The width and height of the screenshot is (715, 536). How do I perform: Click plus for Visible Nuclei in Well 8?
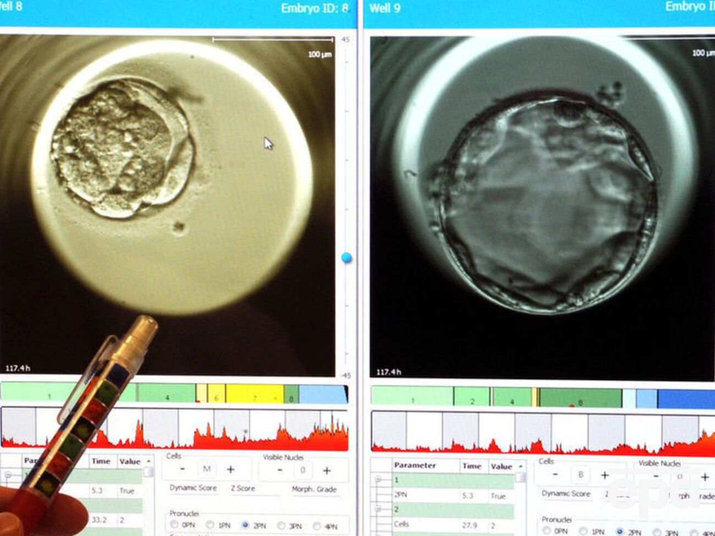[x=327, y=471]
